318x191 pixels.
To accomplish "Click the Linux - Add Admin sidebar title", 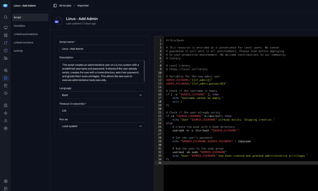I will [x=25, y=6].
